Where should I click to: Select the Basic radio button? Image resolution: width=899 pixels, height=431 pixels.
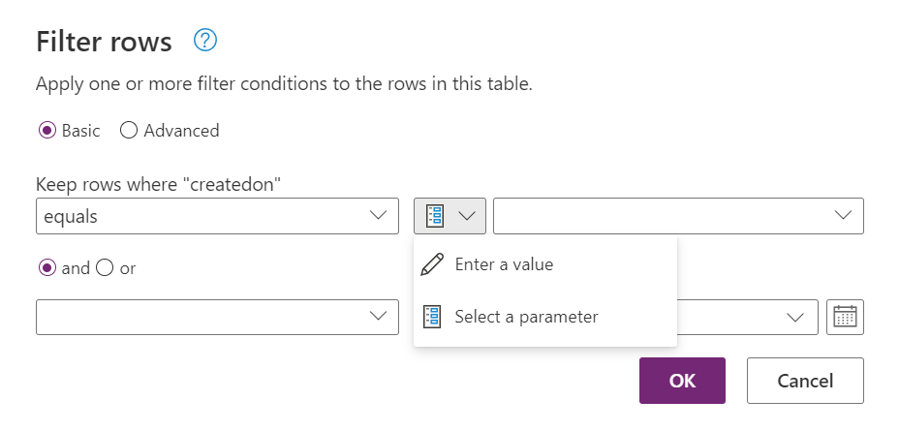(x=46, y=131)
